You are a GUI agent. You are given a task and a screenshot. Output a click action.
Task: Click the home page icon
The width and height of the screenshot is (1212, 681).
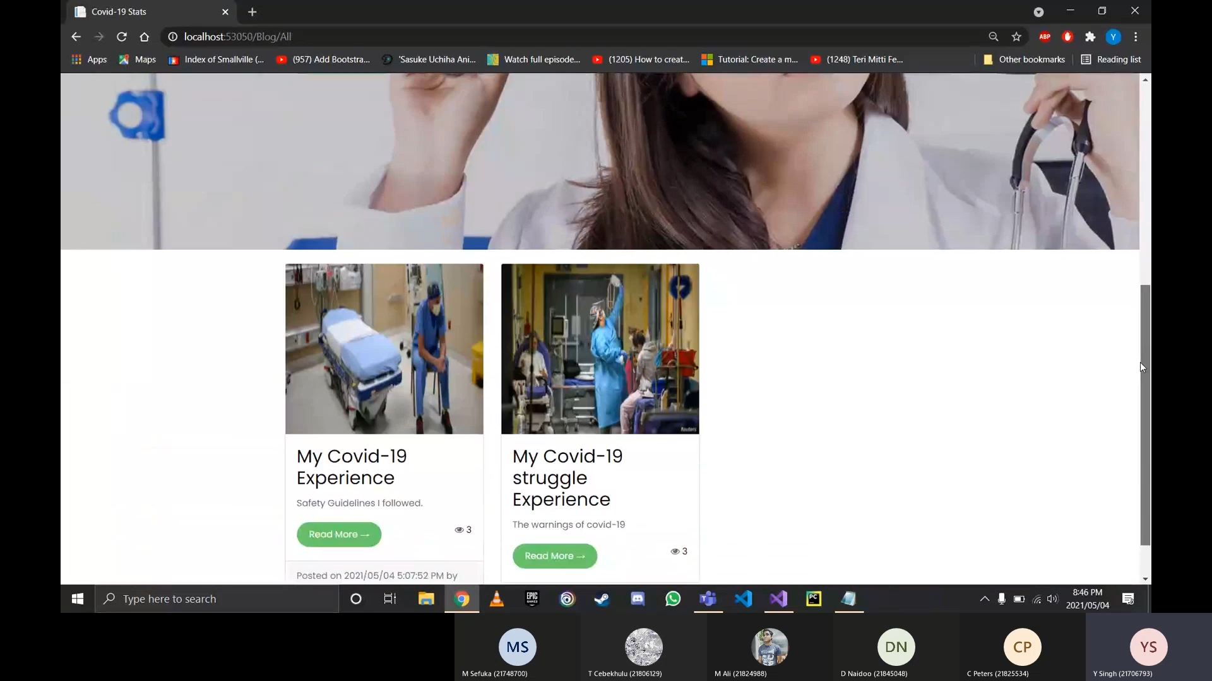click(x=145, y=37)
